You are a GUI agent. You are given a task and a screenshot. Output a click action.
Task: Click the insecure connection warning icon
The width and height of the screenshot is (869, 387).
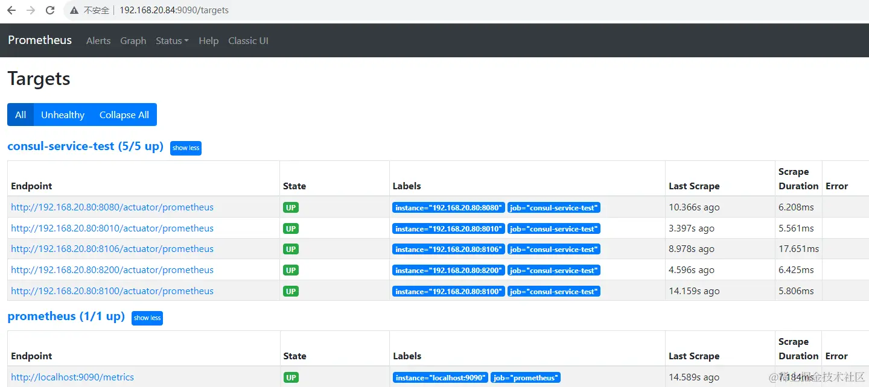pos(74,10)
